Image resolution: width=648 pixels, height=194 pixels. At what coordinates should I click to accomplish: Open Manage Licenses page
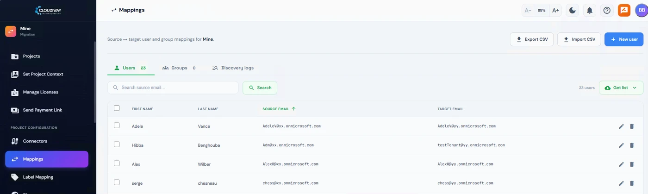pyautogui.click(x=41, y=92)
